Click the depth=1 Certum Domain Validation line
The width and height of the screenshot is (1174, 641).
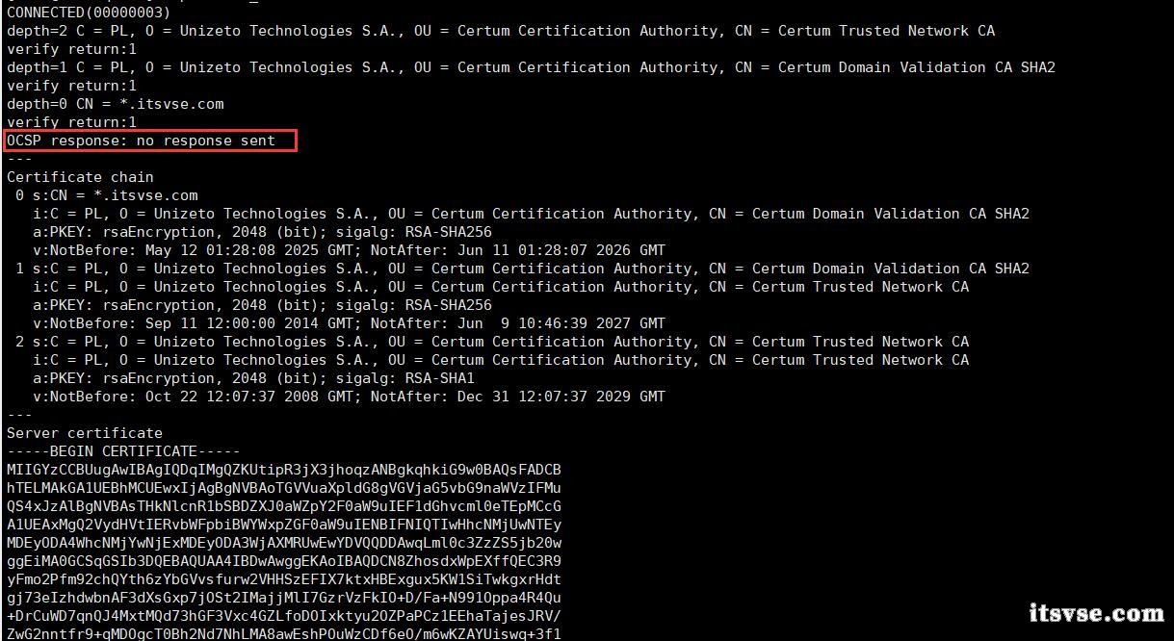pos(530,67)
